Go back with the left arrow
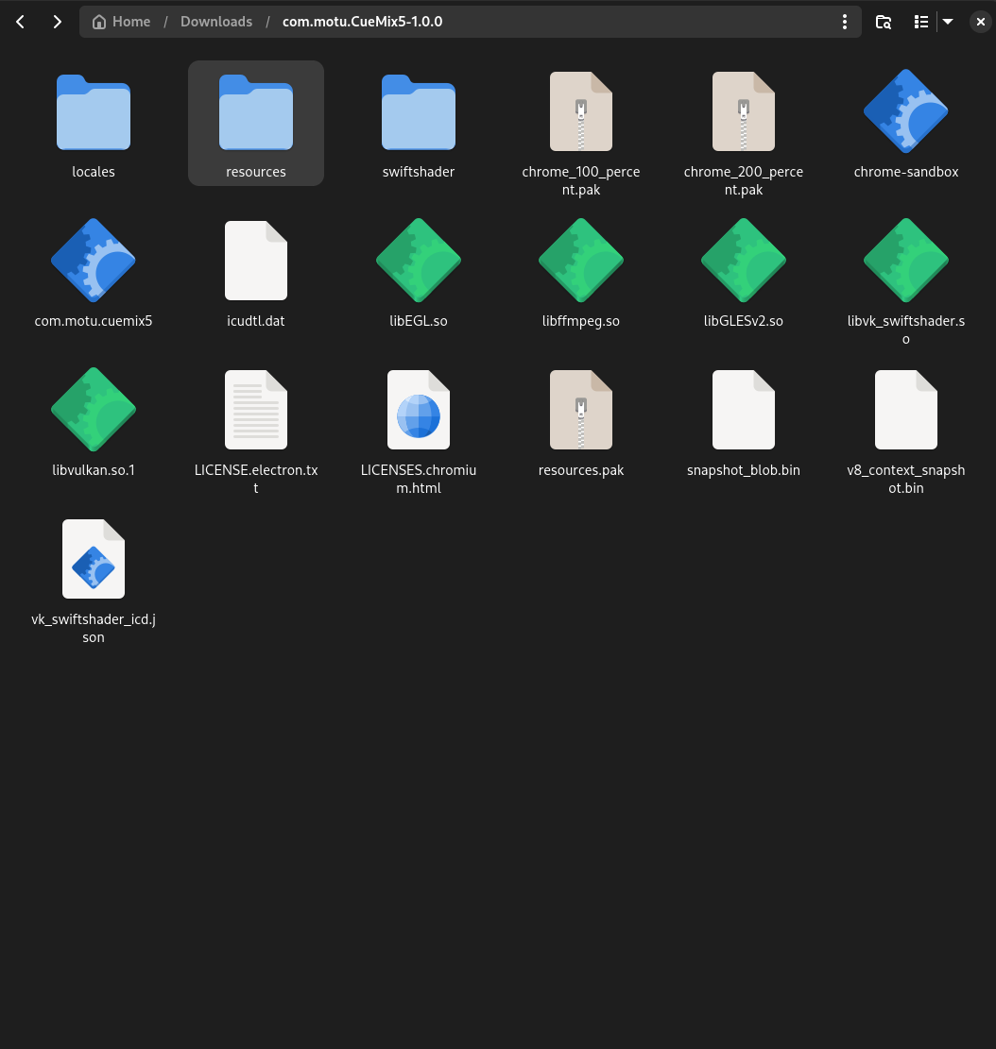996x1049 pixels. pyautogui.click(x=20, y=22)
